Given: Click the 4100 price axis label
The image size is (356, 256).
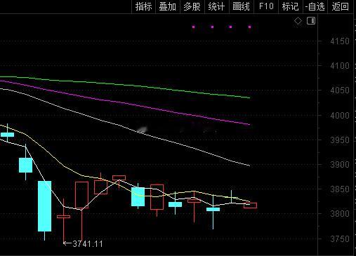Looking at the screenshot, I should 340,66.
